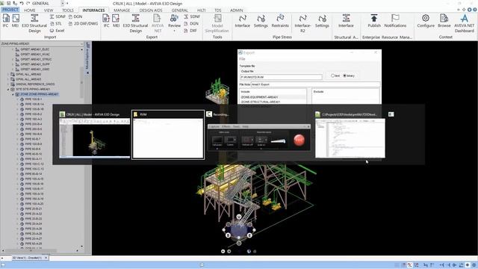Click the AVEVA NET export icon
478x269 pixels.
158,23
